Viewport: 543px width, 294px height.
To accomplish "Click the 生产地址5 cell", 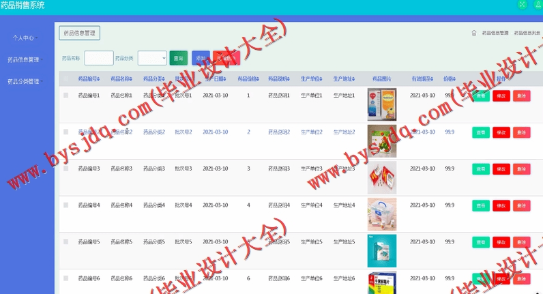I will point(344,241).
